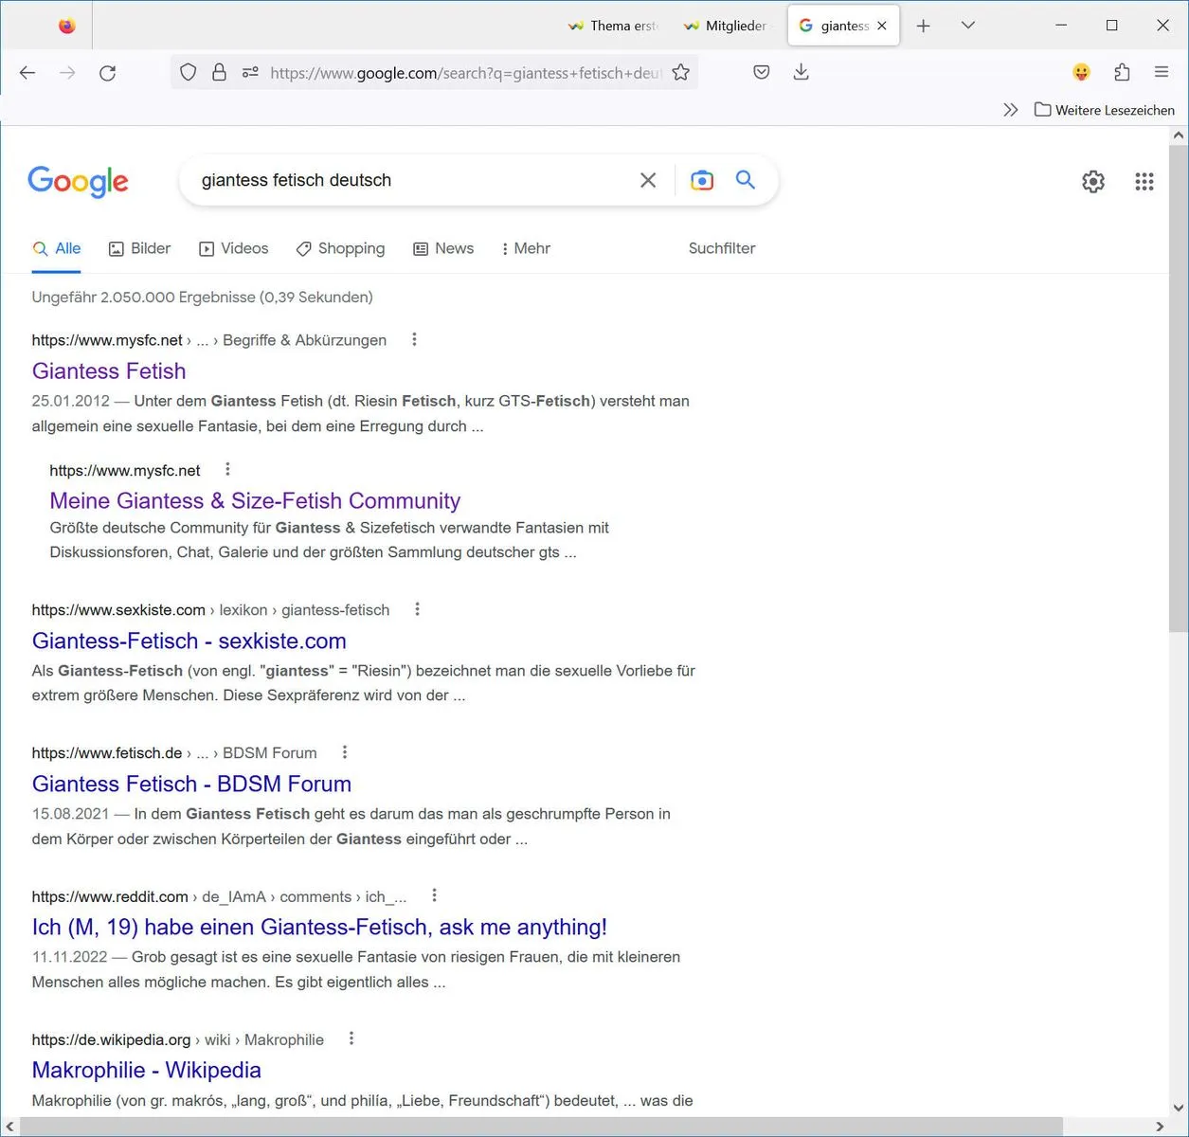Open the extensions puzzle-piece menu
1189x1137 pixels.
[1123, 72]
